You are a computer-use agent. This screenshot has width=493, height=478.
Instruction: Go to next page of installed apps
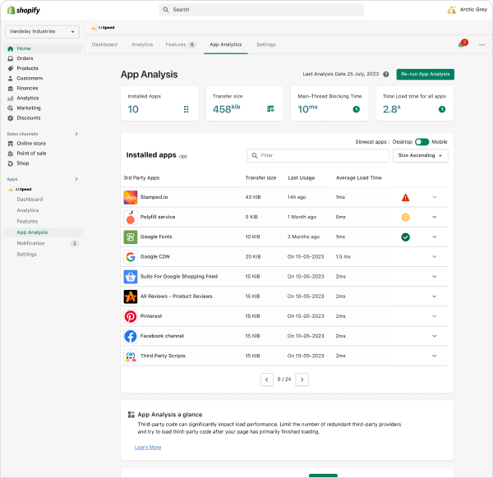pyautogui.click(x=302, y=379)
